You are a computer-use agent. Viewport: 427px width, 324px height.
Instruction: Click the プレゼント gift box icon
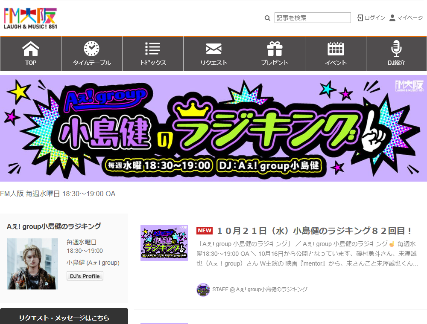pos(275,49)
